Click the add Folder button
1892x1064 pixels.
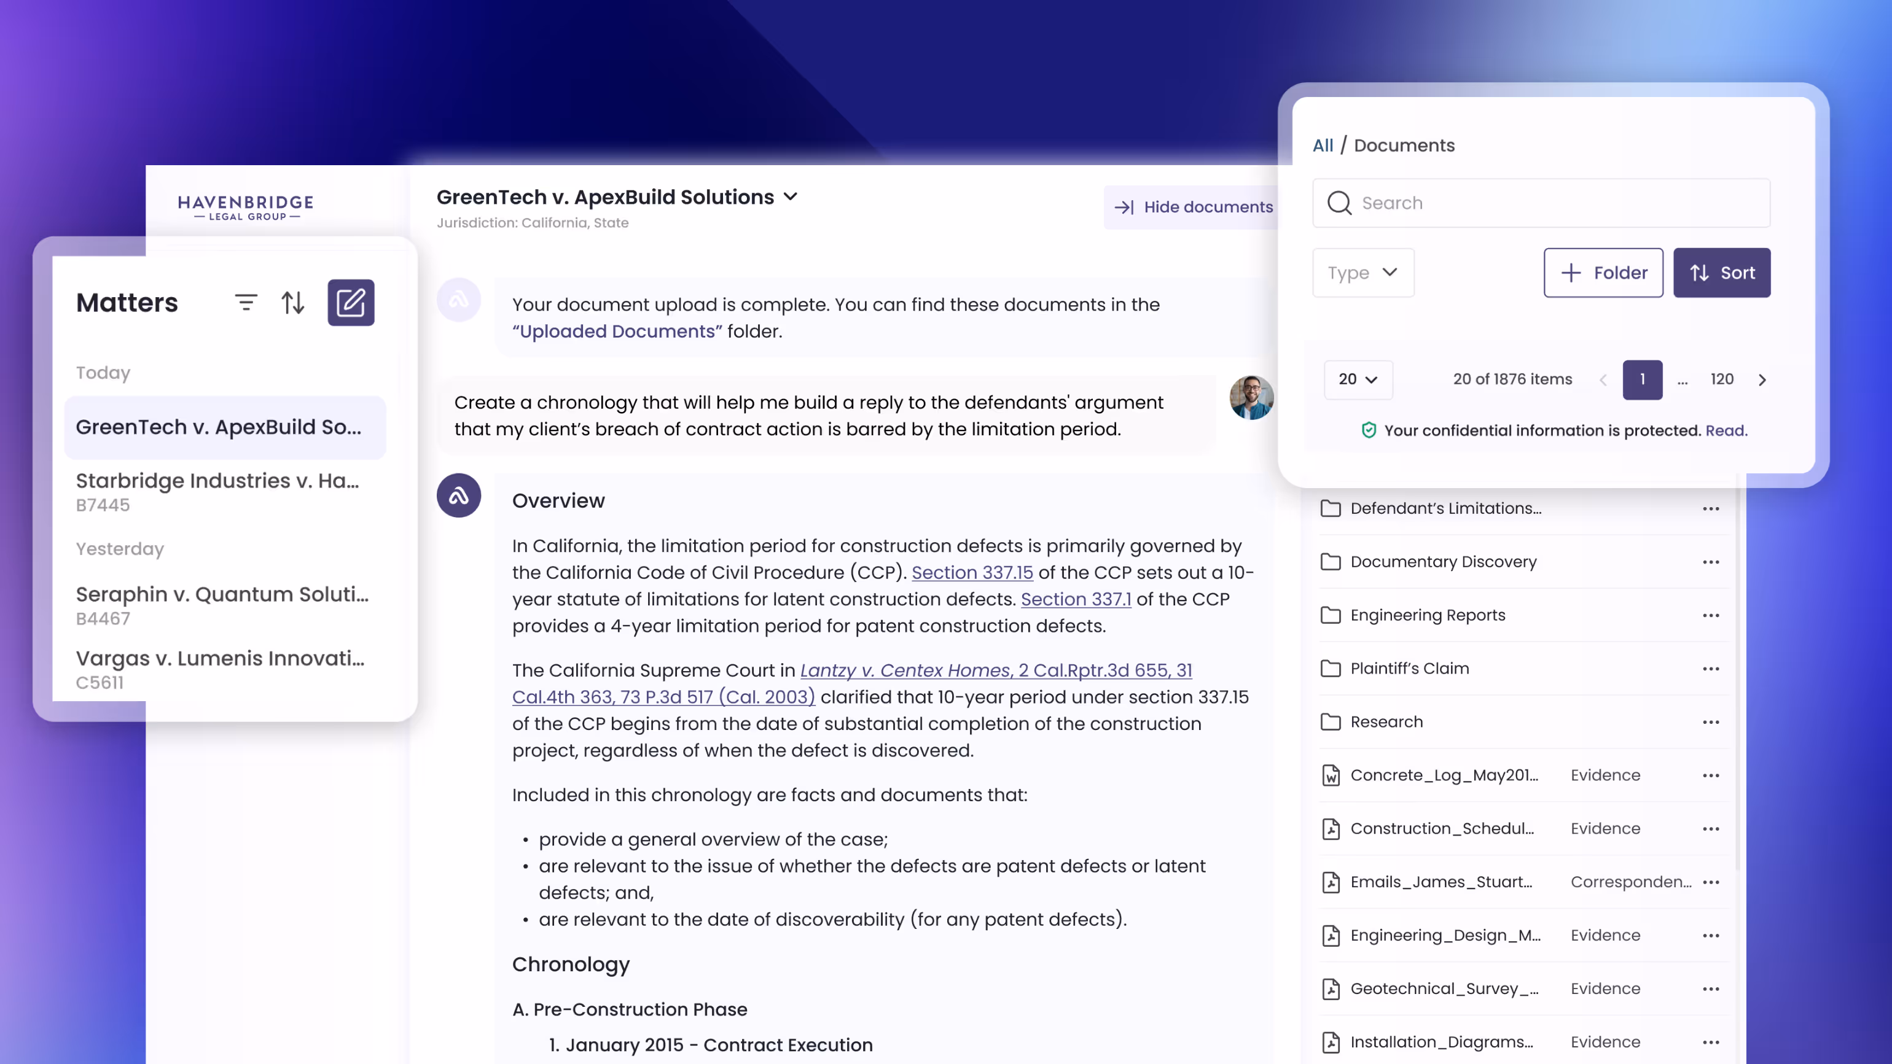click(1603, 273)
